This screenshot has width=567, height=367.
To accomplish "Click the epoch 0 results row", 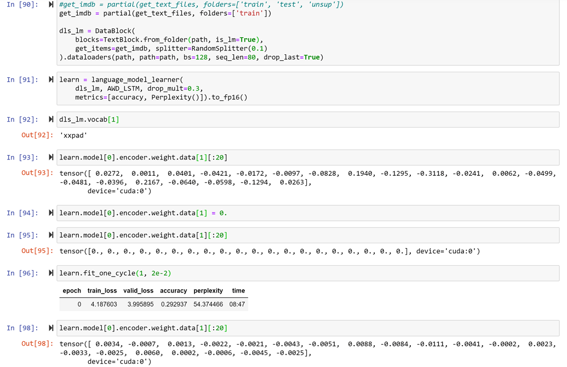I will [153, 305].
